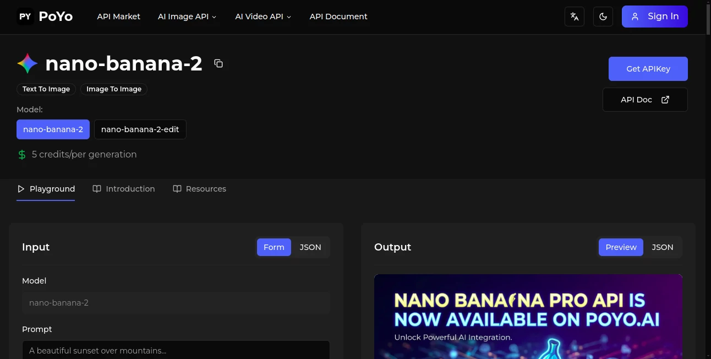The width and height of the screenshot is (711, 359).
Task: Switch Output view to JSON
Action: click(x=662, y=247)
